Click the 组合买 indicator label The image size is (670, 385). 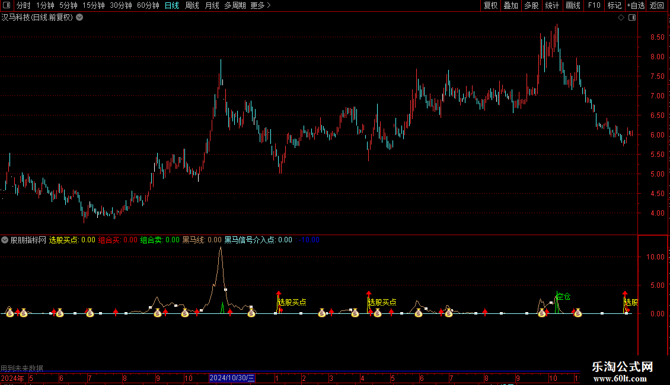click(x=110, y=240)
